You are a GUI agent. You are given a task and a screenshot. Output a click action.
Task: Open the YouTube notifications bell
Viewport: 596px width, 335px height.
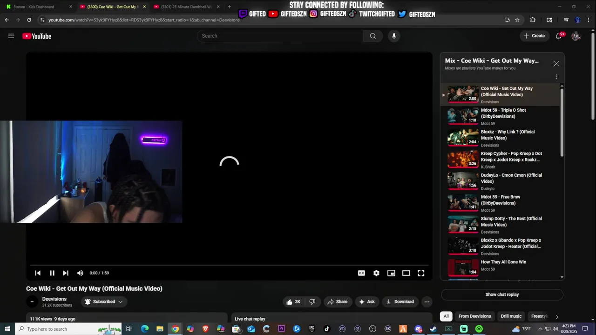coord(559,36)
